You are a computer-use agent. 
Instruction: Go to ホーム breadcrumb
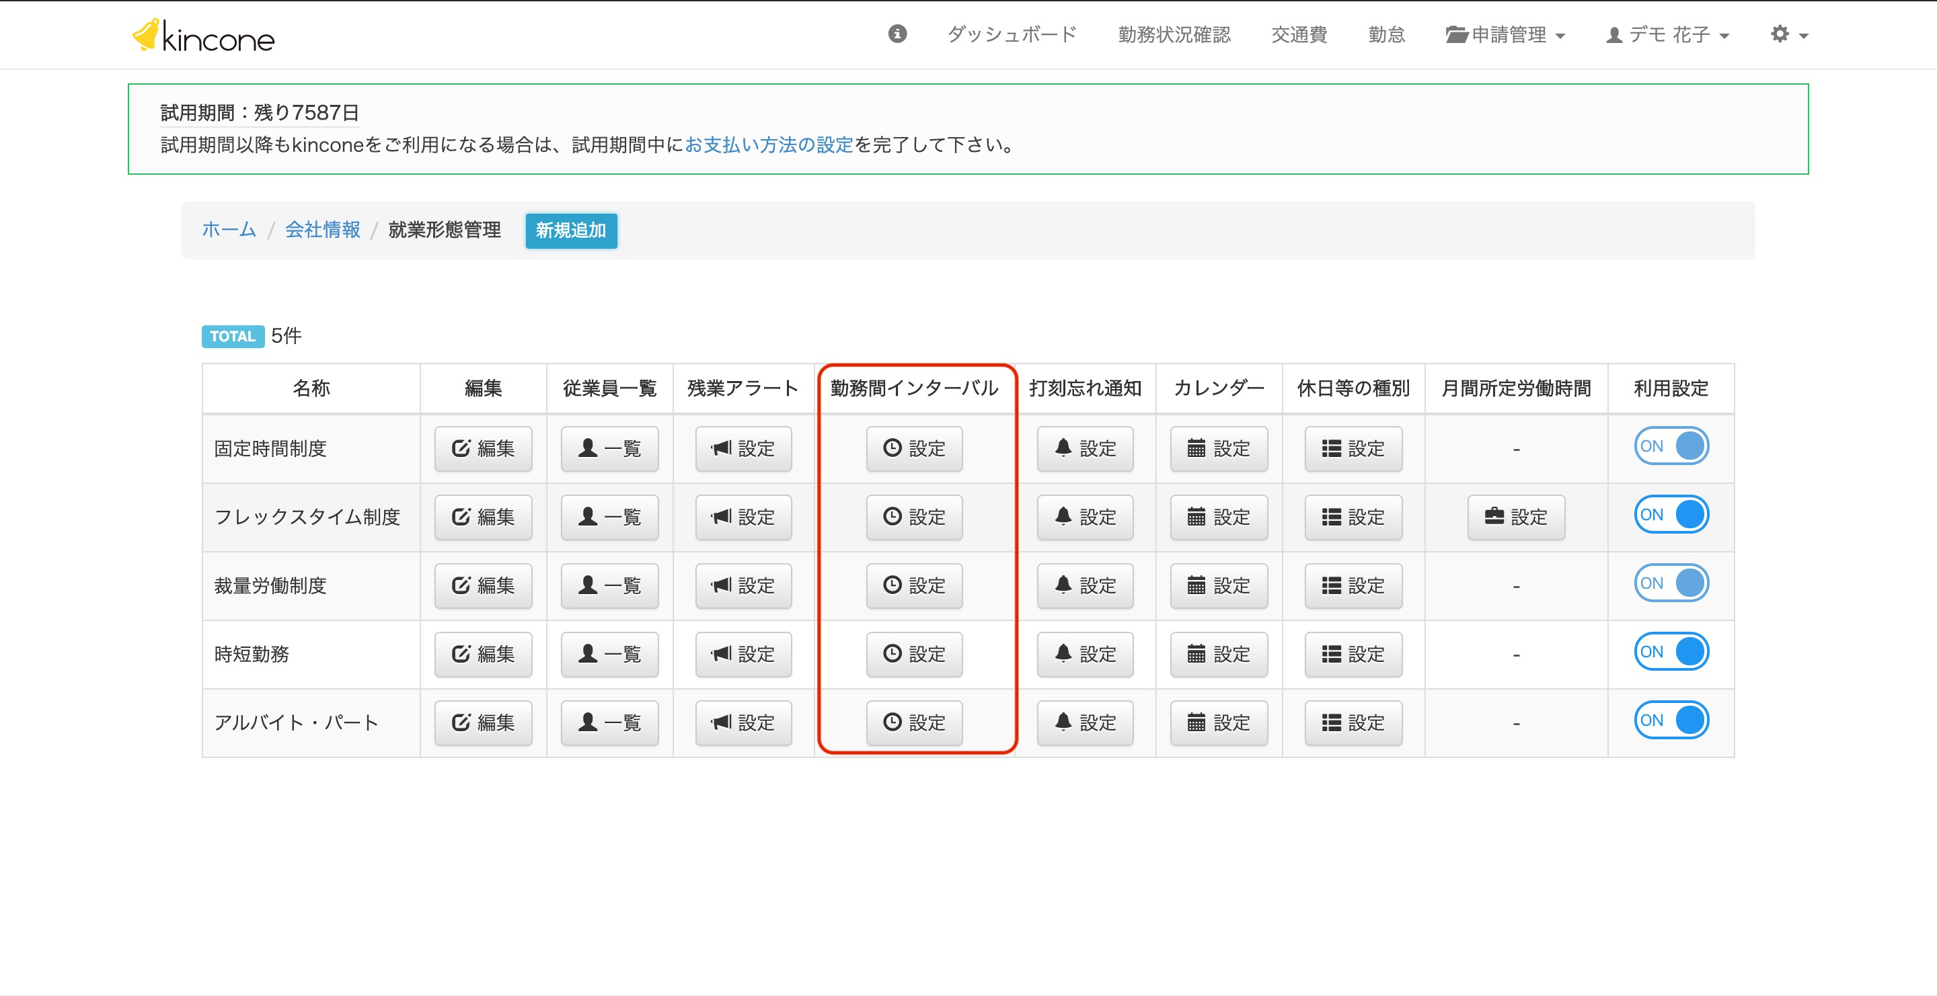point(229,230)
